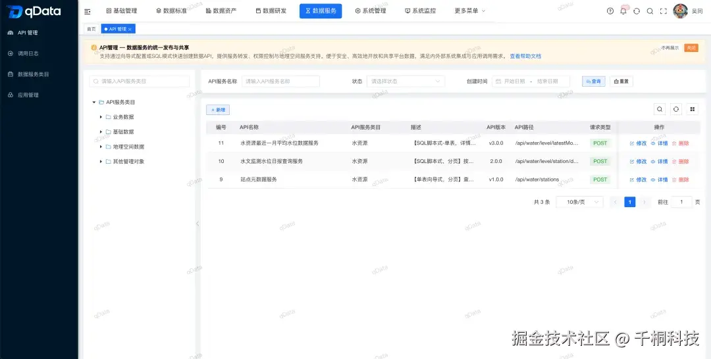Image resolution: width=711 pixels, height=359 pixels.
Task: Expand the 业务数据 tree folder
Action: click(101, 117)
